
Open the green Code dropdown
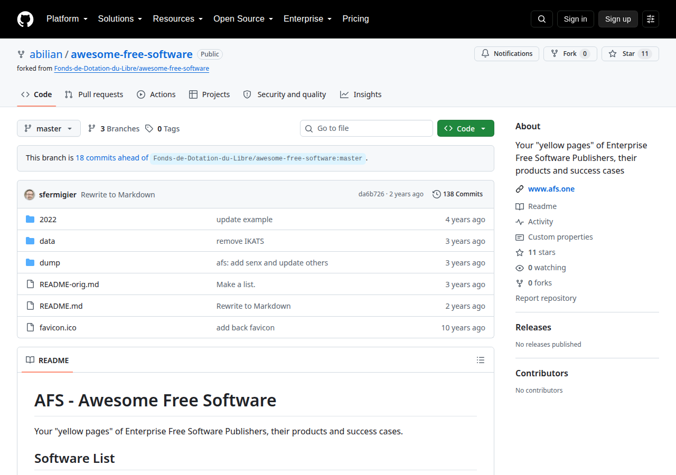tap(466, 128)
